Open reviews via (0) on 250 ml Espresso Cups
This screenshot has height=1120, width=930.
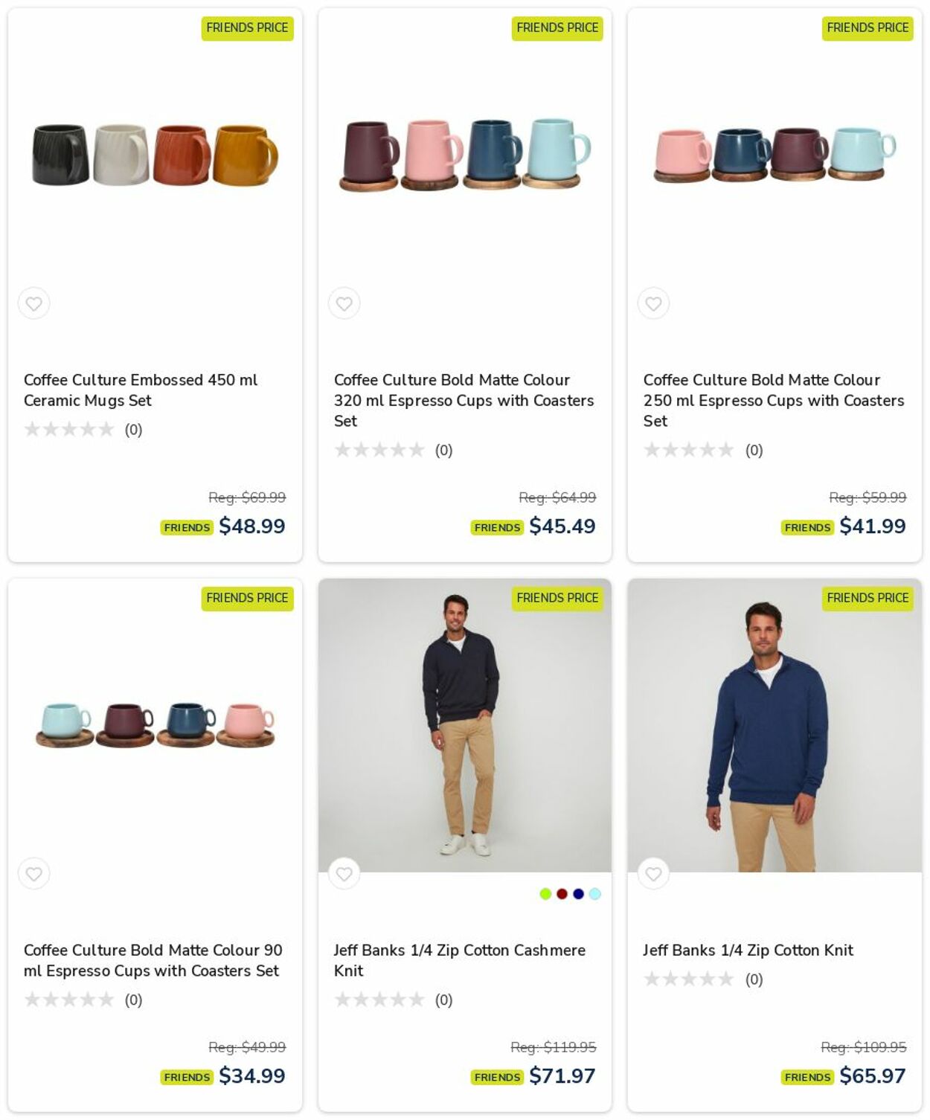(753, 449)
